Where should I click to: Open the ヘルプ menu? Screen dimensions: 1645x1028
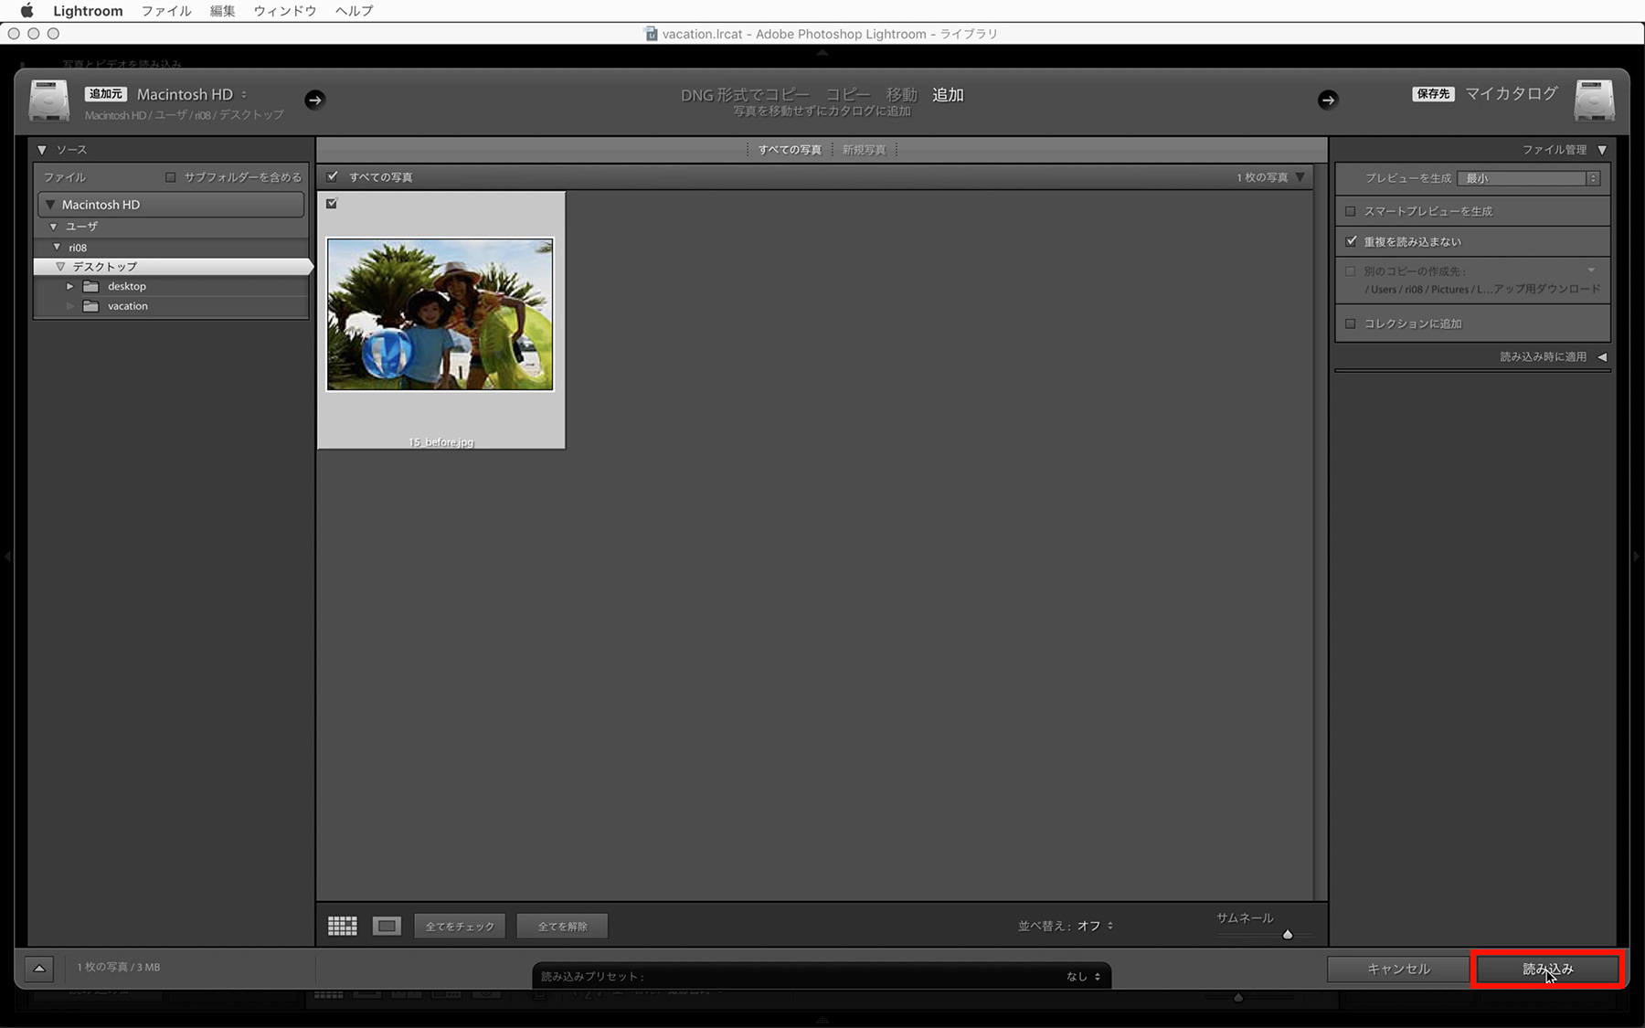pos(355,11)
